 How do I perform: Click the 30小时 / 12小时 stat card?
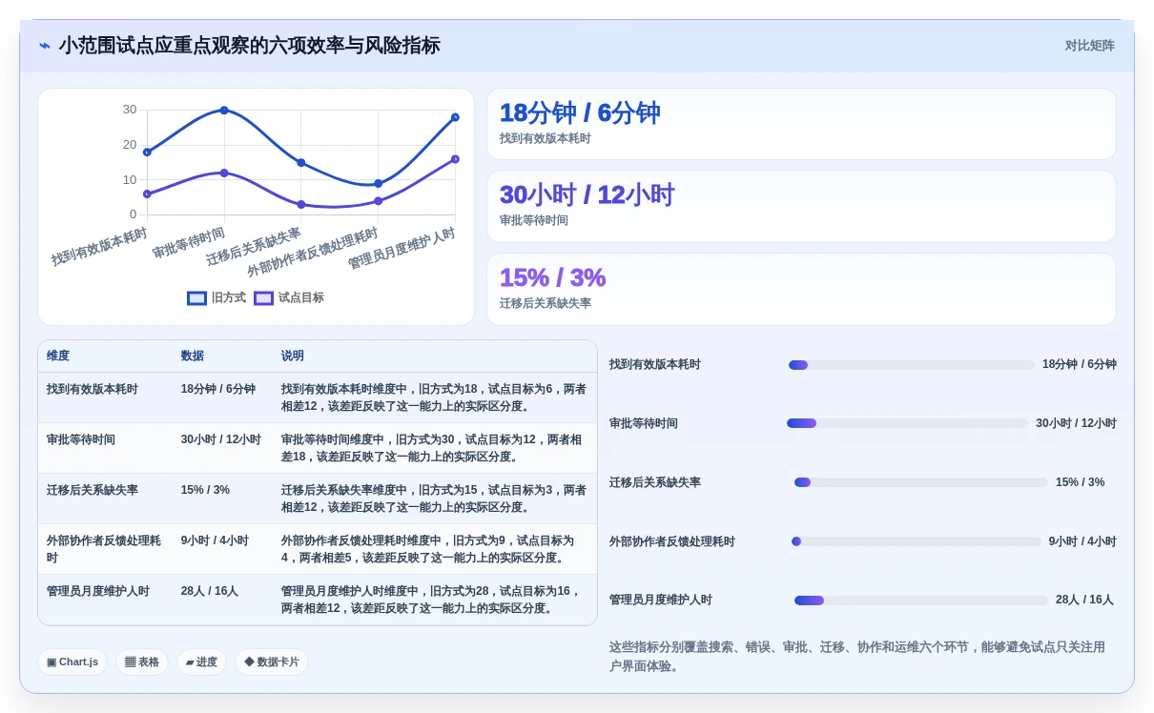(x=801, y=206)
